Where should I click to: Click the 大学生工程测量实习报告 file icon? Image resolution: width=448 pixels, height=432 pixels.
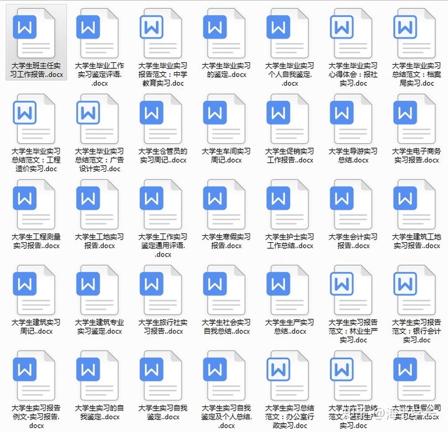point(35,205)
